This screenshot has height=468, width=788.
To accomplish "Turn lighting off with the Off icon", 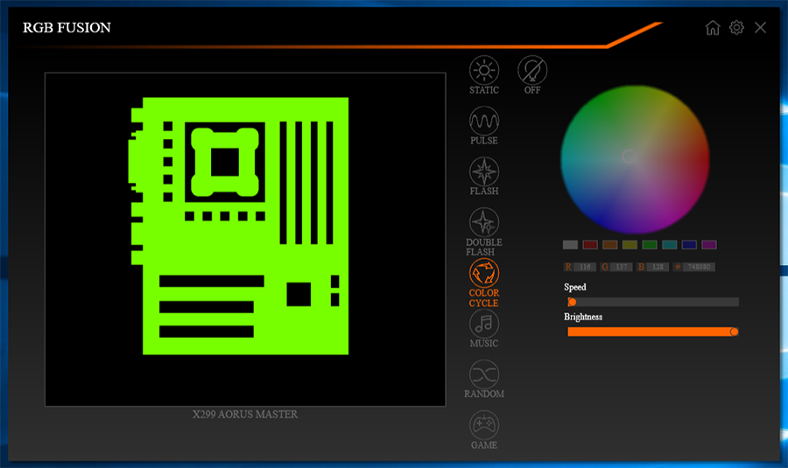I will pyautogui.click(x=532, y=70).
